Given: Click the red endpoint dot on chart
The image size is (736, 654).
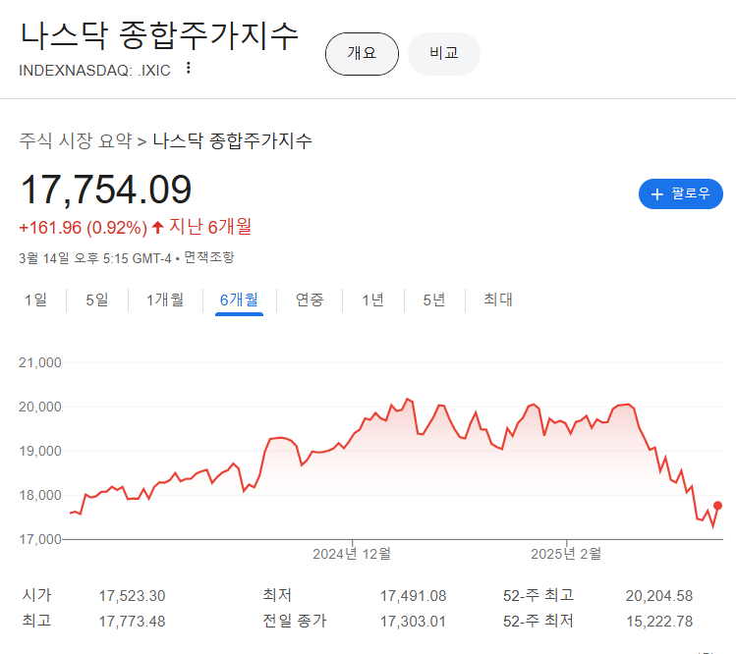Looking at the screenshot, I should pos(717,506).
